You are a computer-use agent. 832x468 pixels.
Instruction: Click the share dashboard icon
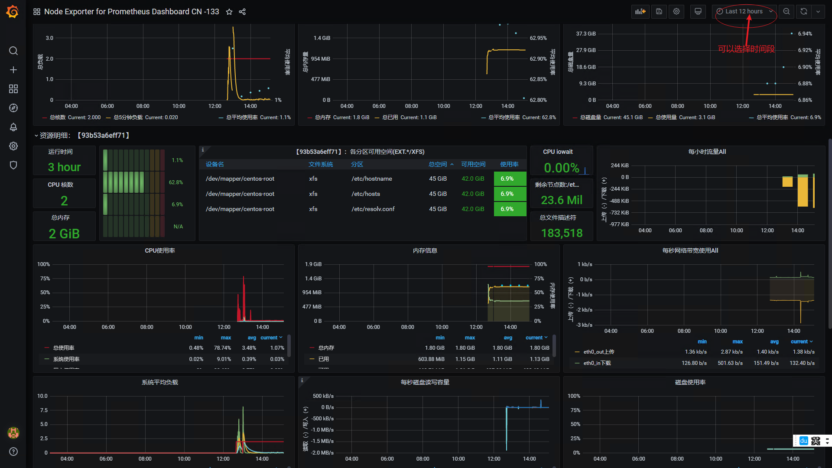tap(242, 12)
